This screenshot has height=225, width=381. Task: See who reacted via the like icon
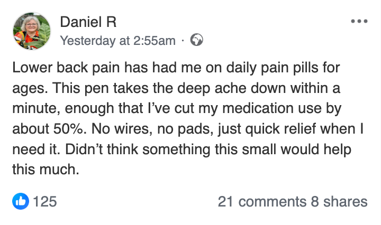click(x=20, y=201)
